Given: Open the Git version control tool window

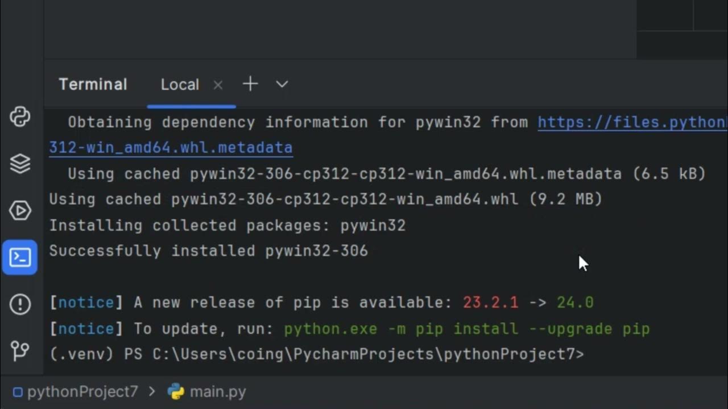Looking at the screenshot, I should [x=20, y=350].
